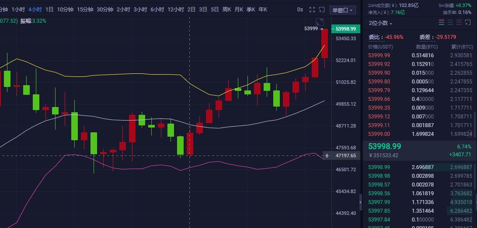Select the 1日 chart interval
Image resolution: width=477 pixels, height=228 pixels.
(49, 9)
